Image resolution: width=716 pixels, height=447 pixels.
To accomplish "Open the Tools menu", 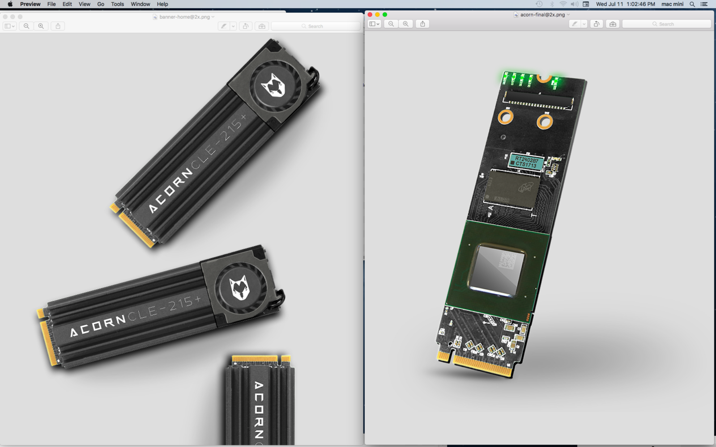I will [x=118, y=4].
